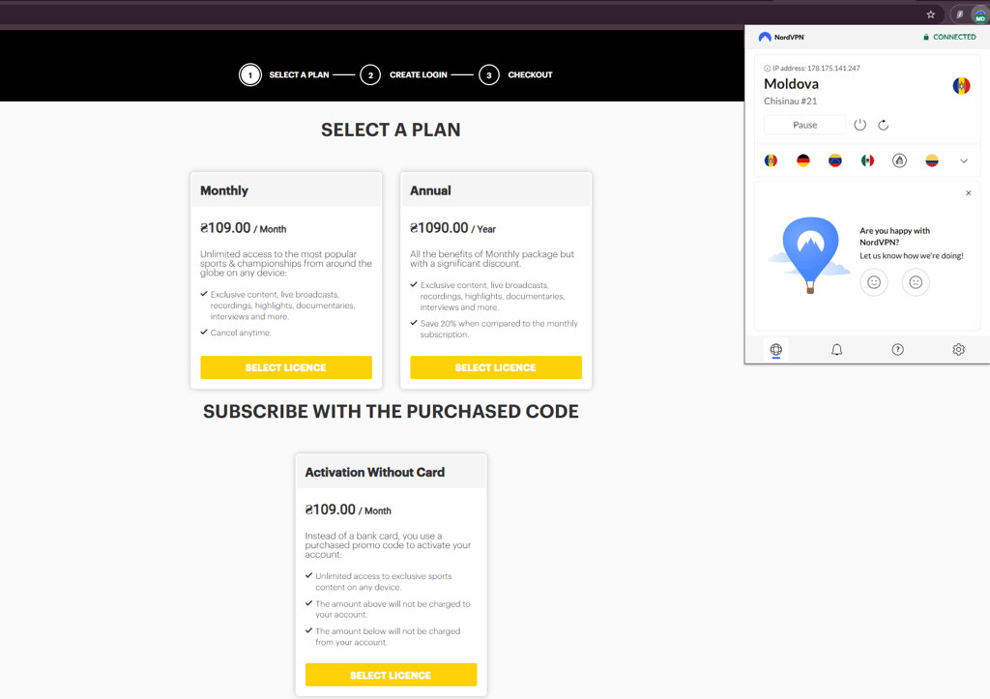
Task: Close the NordVPN feedback card
Action: (x=969, y=193)
